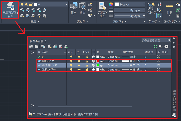Open the ByLayer lineweight dropdown, middle row
Viewport: 181px width, 121px height.
pyautogui.click(x=129, y=10)
